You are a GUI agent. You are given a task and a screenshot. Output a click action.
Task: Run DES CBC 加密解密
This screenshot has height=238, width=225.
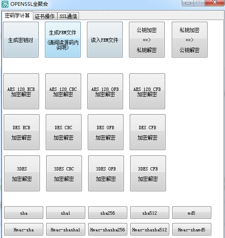[x=64, y=132]
